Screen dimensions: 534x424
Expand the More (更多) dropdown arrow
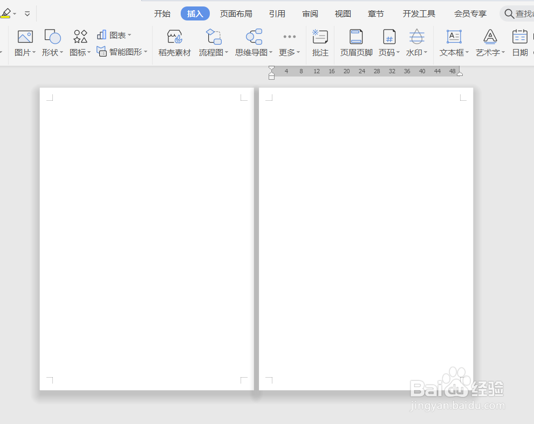pos(298,52)
